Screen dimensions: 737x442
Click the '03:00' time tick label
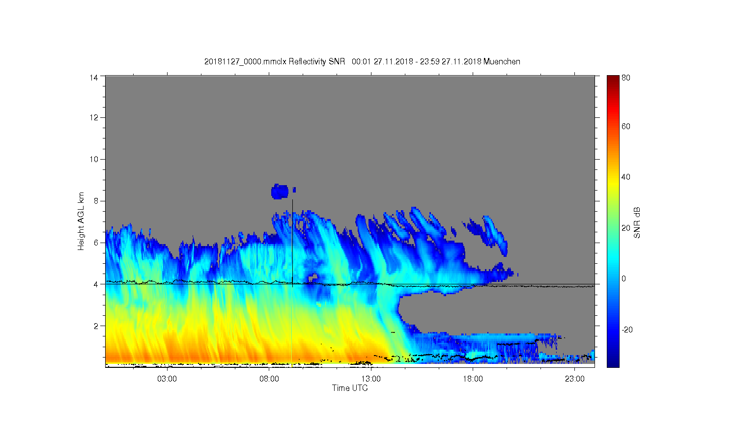click(167, 379)
